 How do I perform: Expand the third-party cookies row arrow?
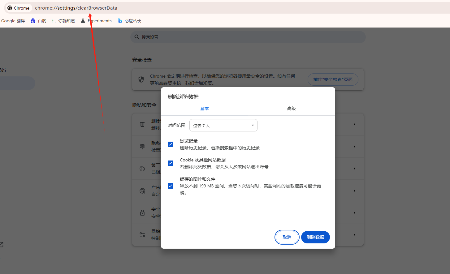(354, 169)
